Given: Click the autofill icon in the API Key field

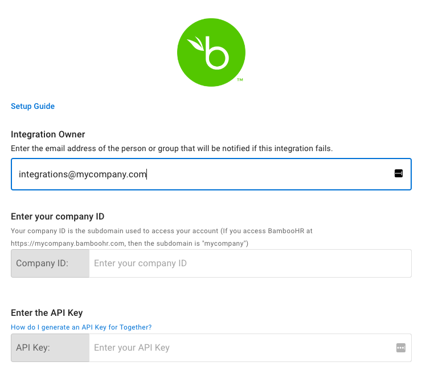Looking at the screenshot, I should (x=400, y=348).
